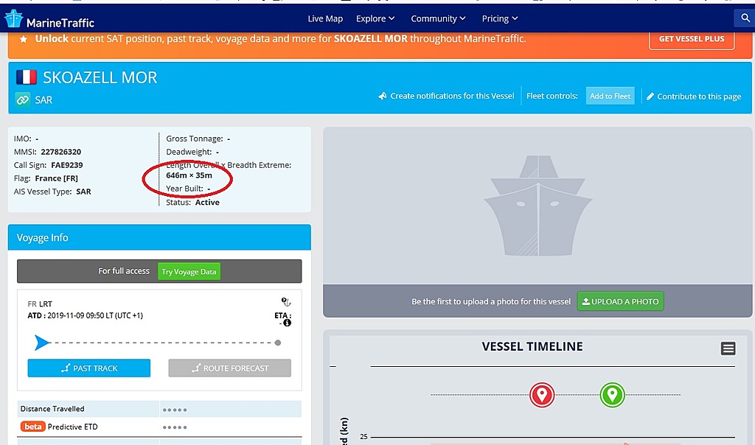
Task: Click the notification megaphone icon
Action: coord(383,96)
